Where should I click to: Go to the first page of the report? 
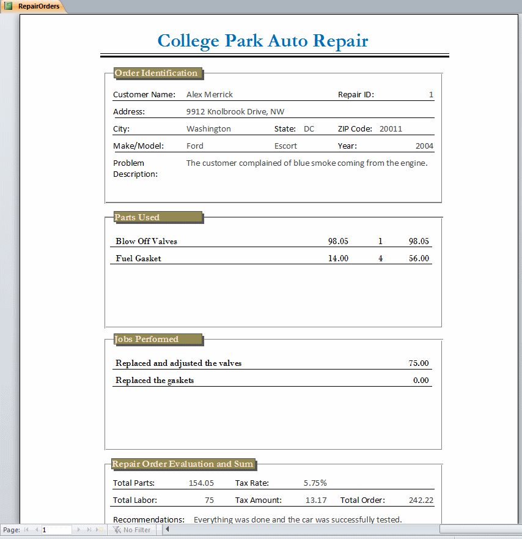coord(26,530)
